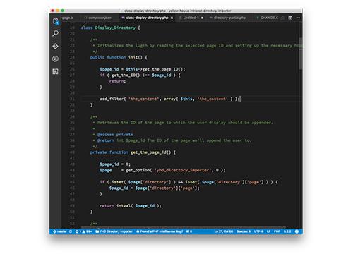
Task: Switch to the directory-partial.php tab
Action: coord(228,18)
